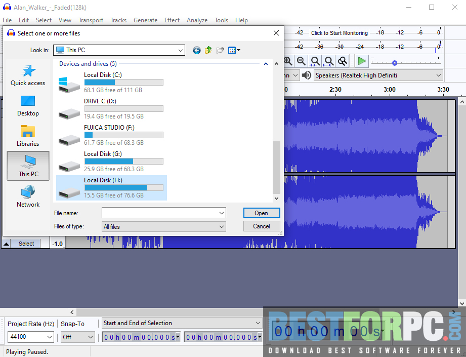This screenshot has width=466, height=357.
Task: Fit selection to width zoom icon
Action: [x=315, y=61]
